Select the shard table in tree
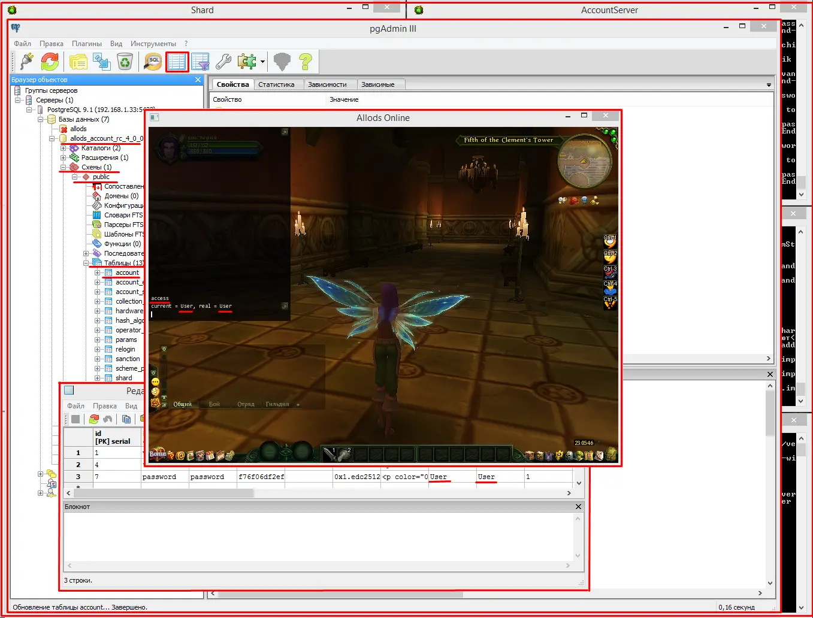813x618 pixels. [x=123, y=378]
